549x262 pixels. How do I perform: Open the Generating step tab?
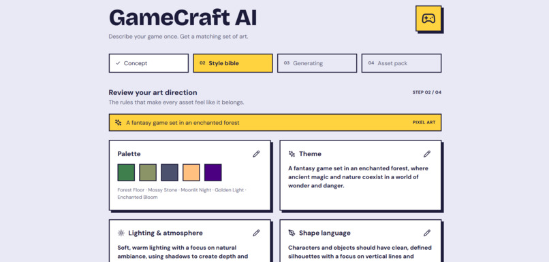coord(317,63)
